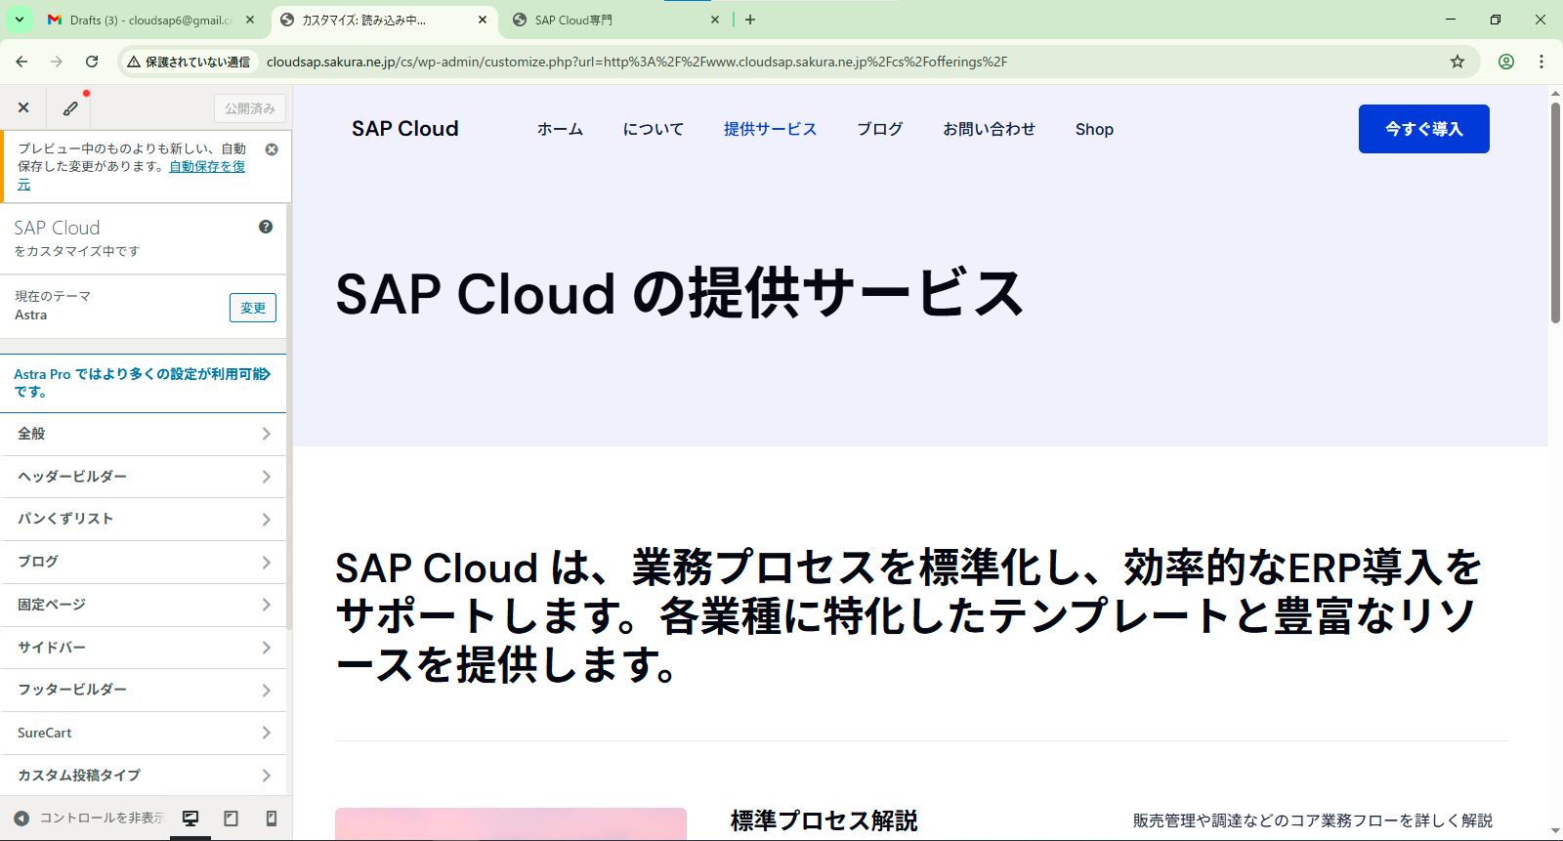Open the Chrome profile icon

(1506, 62)
